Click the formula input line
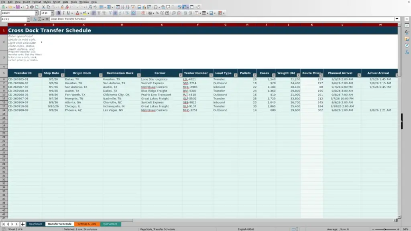The height and width of the screenshot is (231, 411). 222,19
